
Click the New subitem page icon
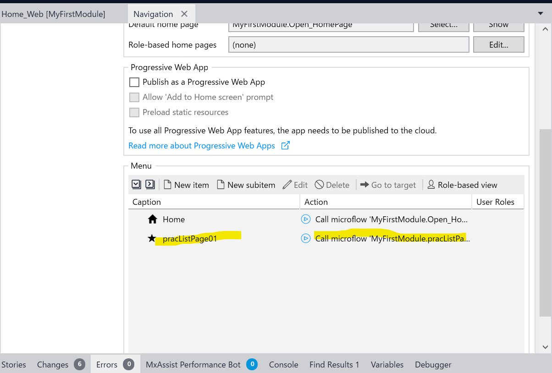pos(221,185)
